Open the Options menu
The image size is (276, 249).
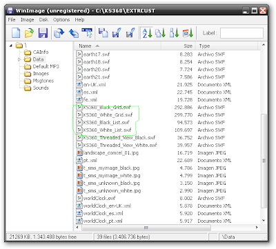click(61, 20)
